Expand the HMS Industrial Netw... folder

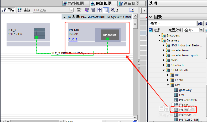164,45
